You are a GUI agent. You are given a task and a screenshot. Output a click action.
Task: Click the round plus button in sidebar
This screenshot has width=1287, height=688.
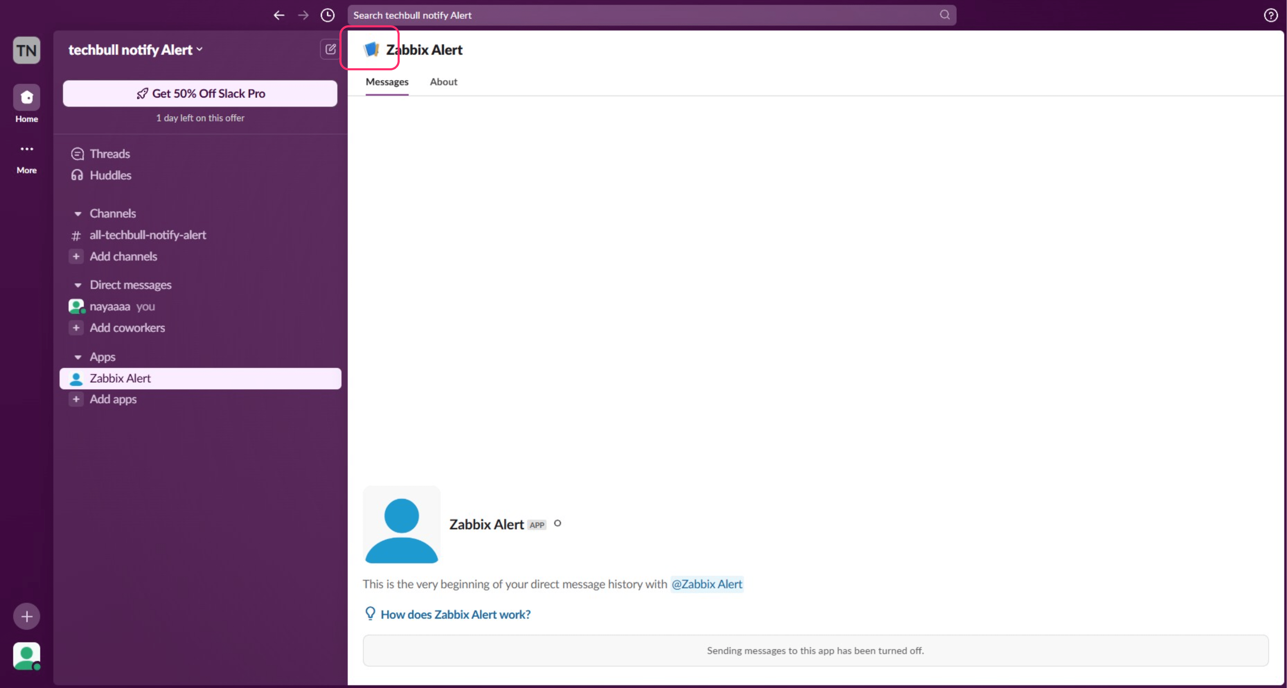click(x=26, y=617)
